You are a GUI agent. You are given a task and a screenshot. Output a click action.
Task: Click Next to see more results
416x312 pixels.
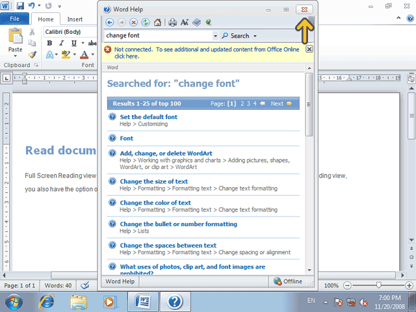281,103
